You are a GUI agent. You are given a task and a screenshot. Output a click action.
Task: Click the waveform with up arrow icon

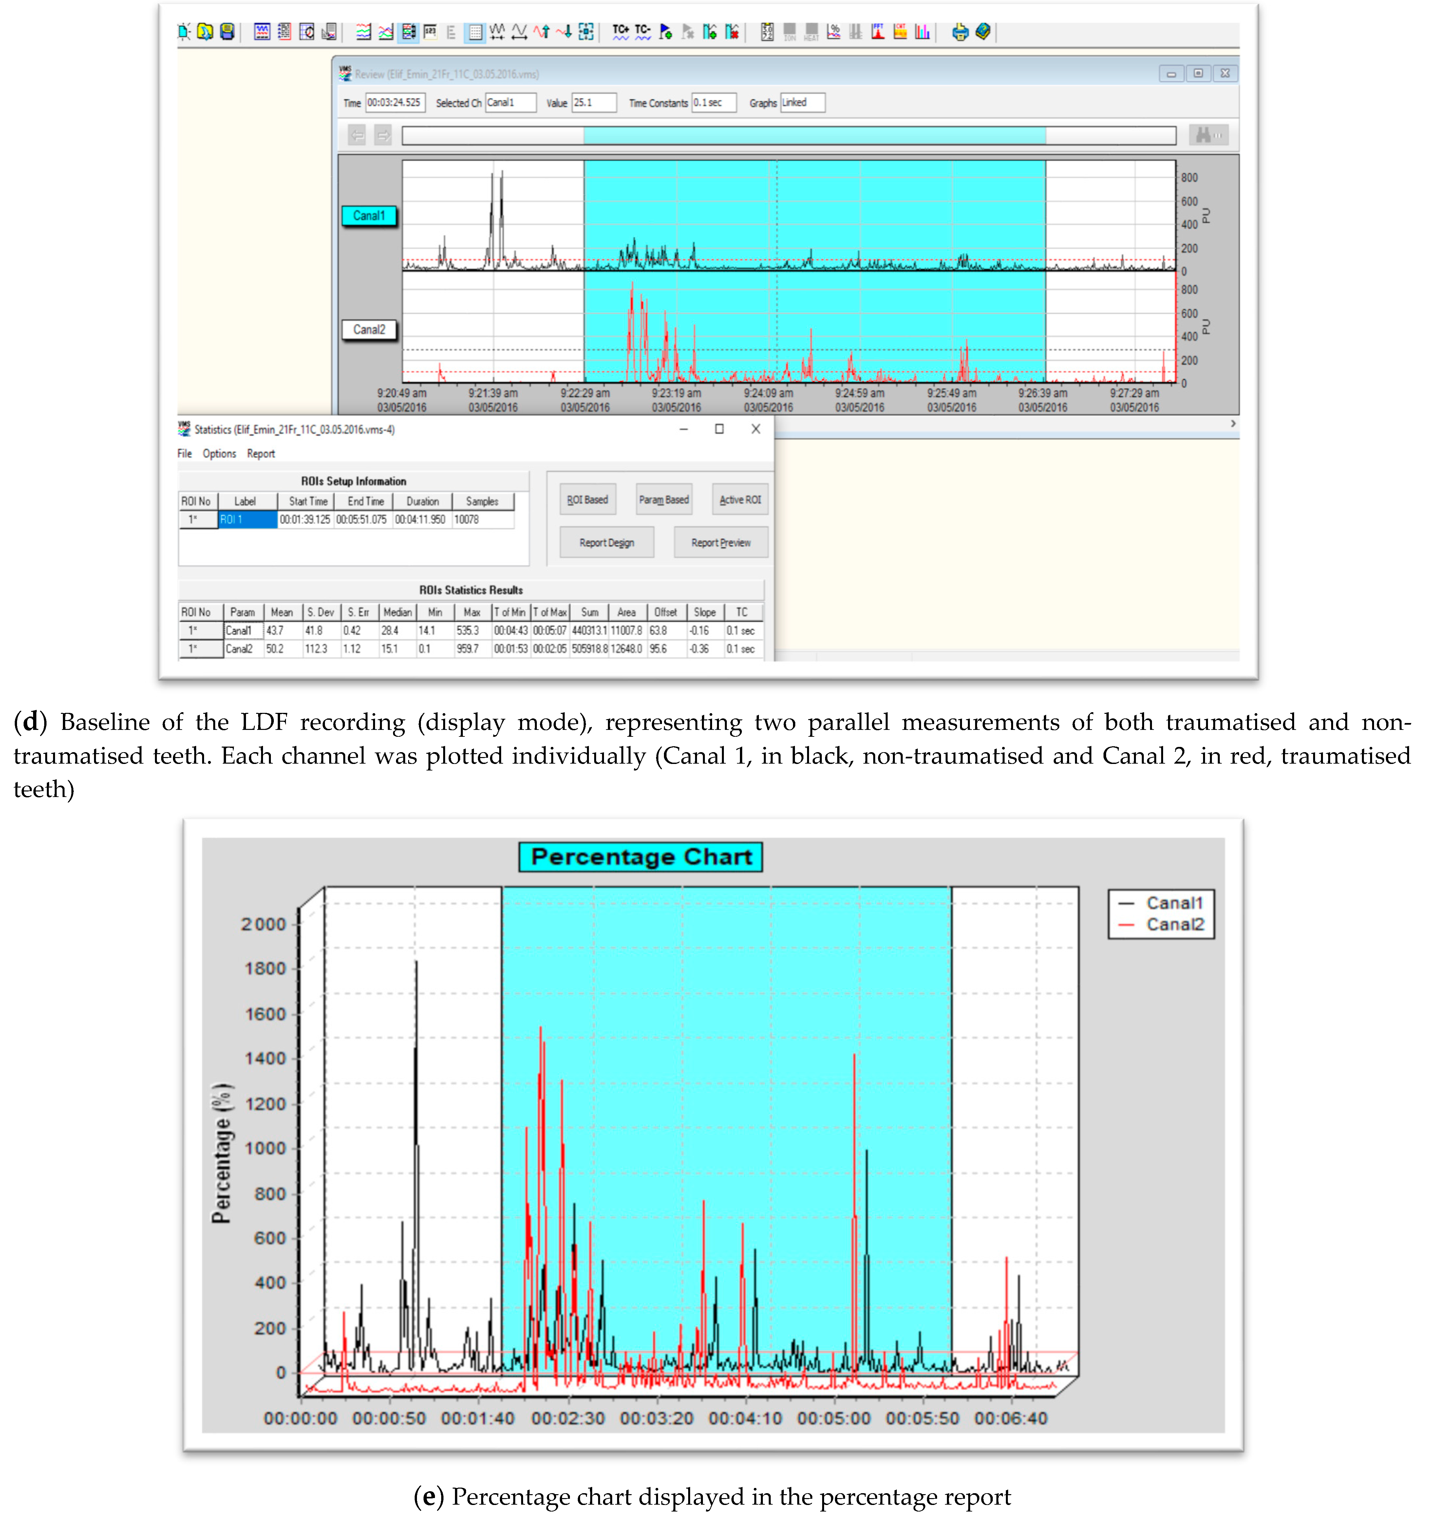point(541,31)
